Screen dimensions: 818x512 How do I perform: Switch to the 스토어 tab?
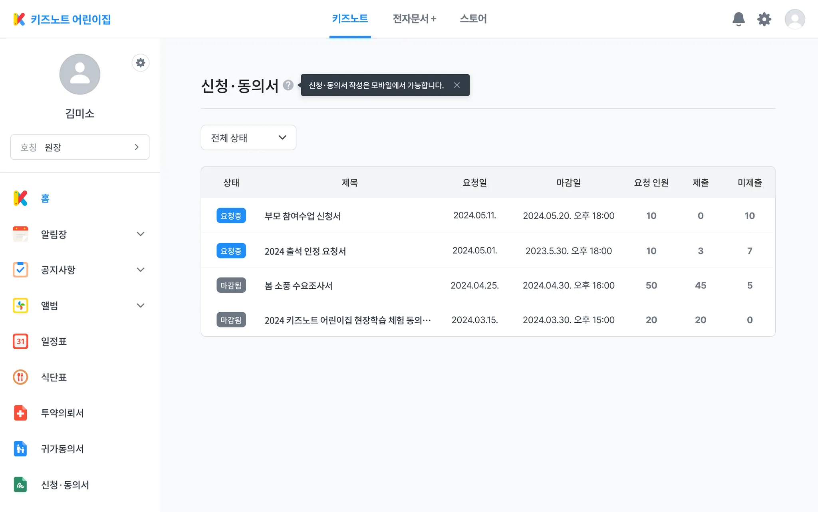[x=473, y=19]
